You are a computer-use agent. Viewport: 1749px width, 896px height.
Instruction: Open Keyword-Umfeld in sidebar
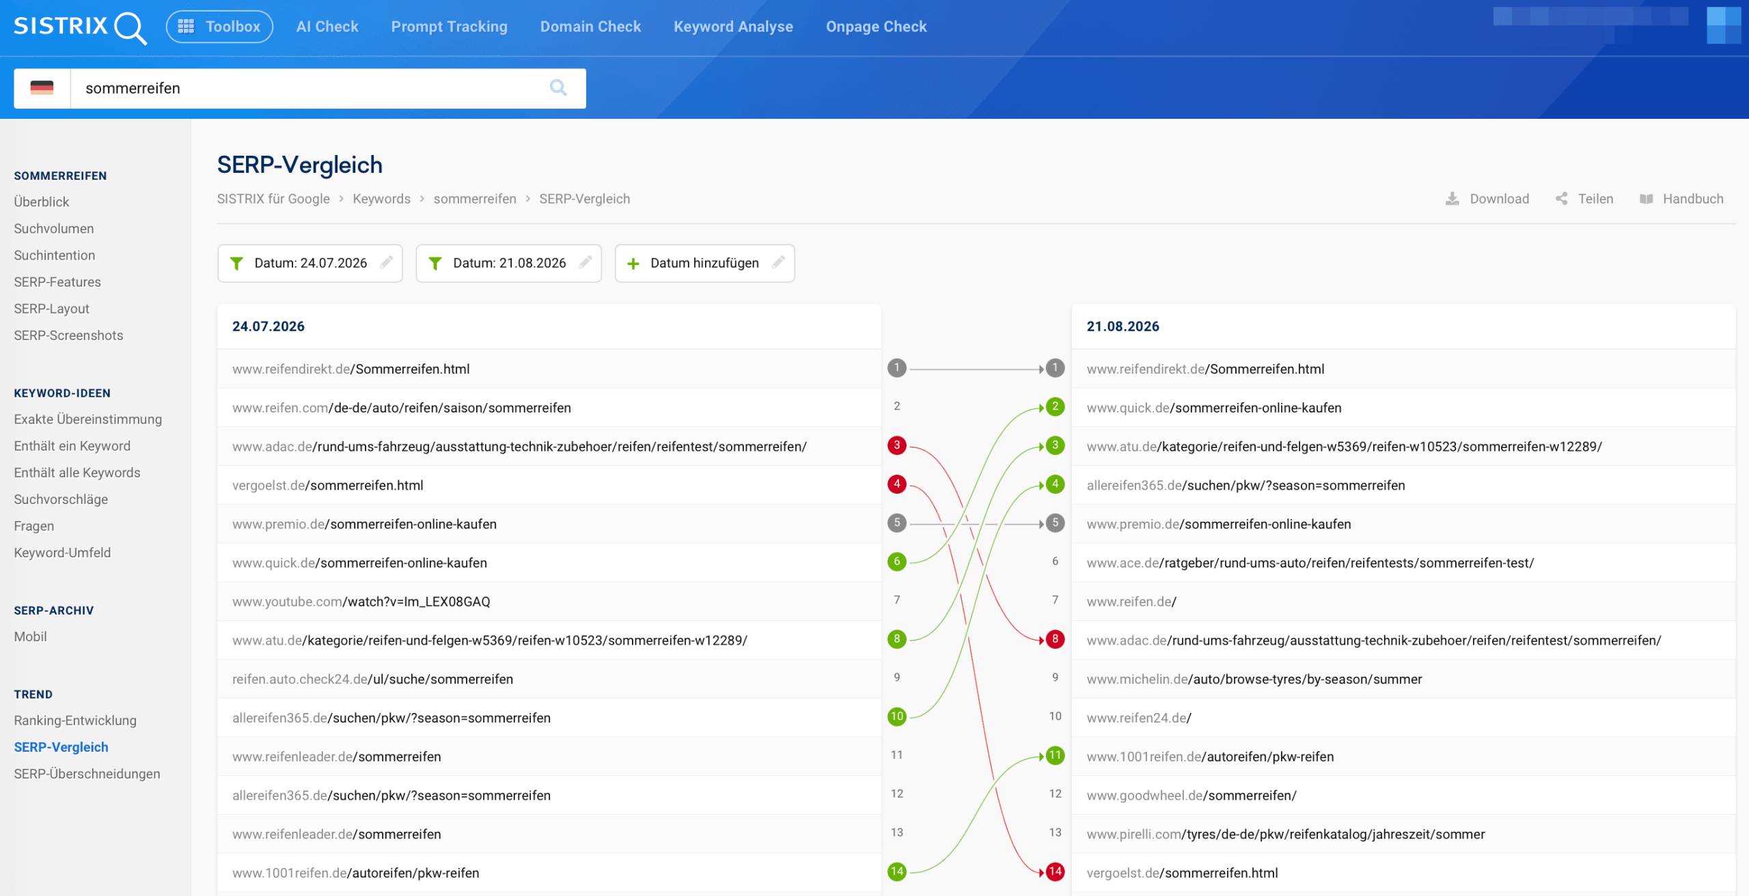pos(62,552)
